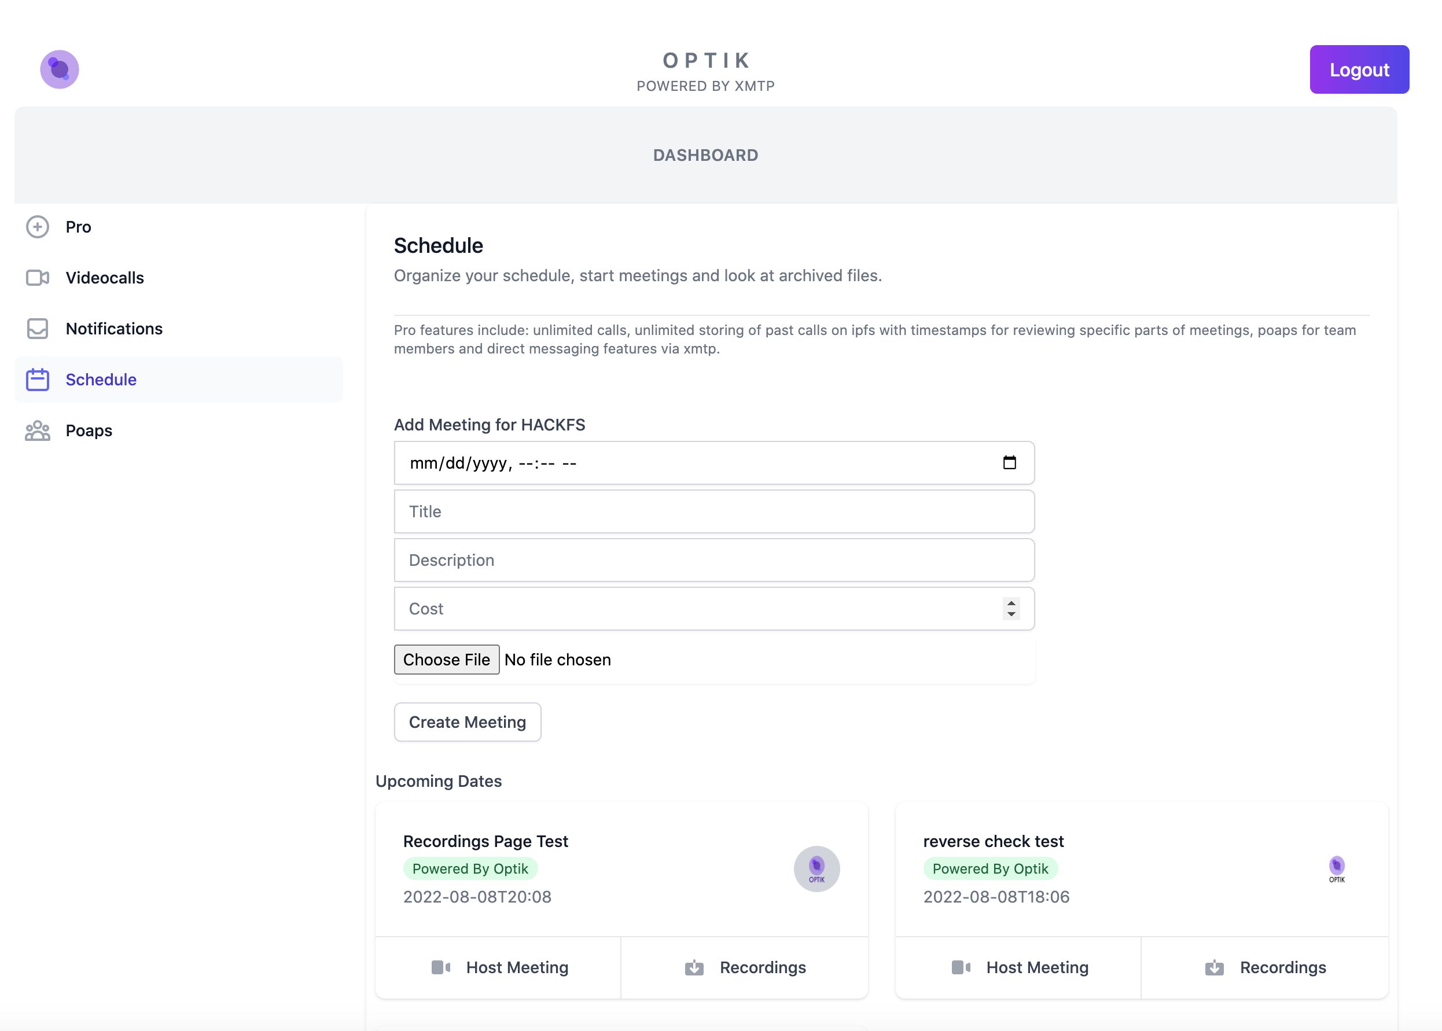Click the Poaps sidebar icon
The image size is (1442, 1031).
(37, 429)
